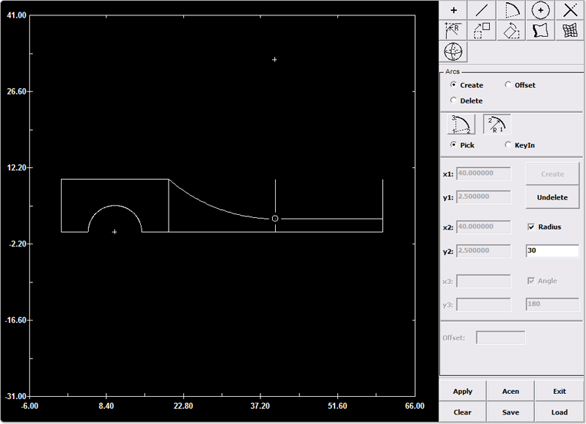The width and height of the screenshot is (586, 424).
Task: Click the Exit button
Action: coord(560,391)
